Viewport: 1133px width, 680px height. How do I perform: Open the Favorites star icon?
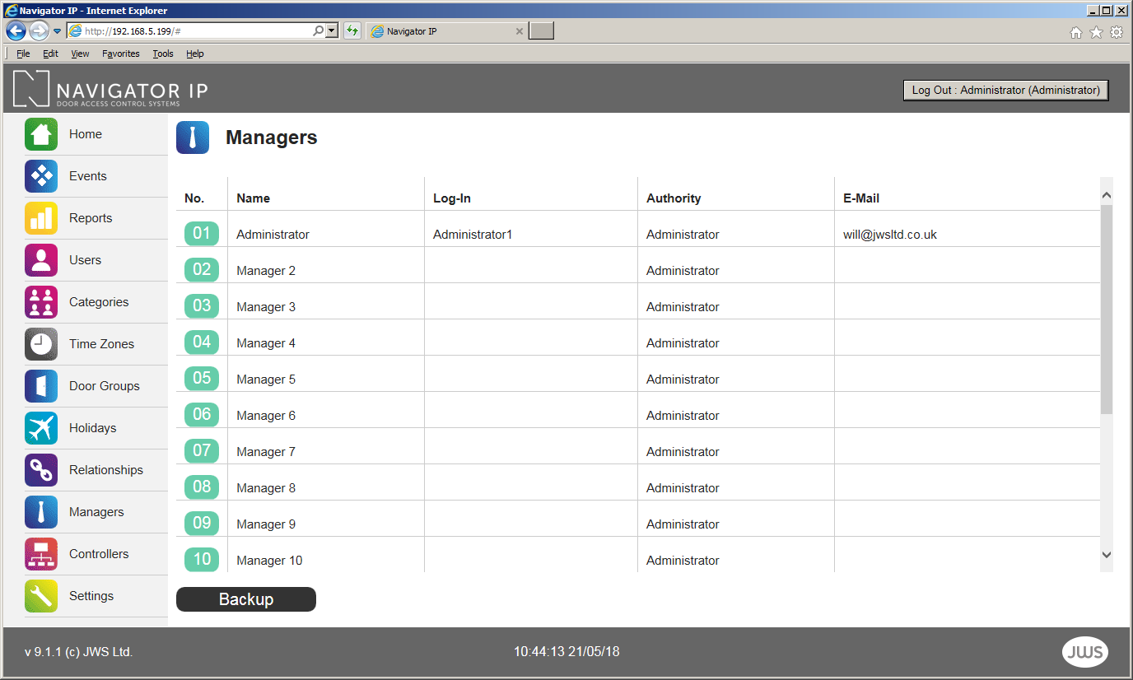pyautogui.click(x=1096, y=32)
